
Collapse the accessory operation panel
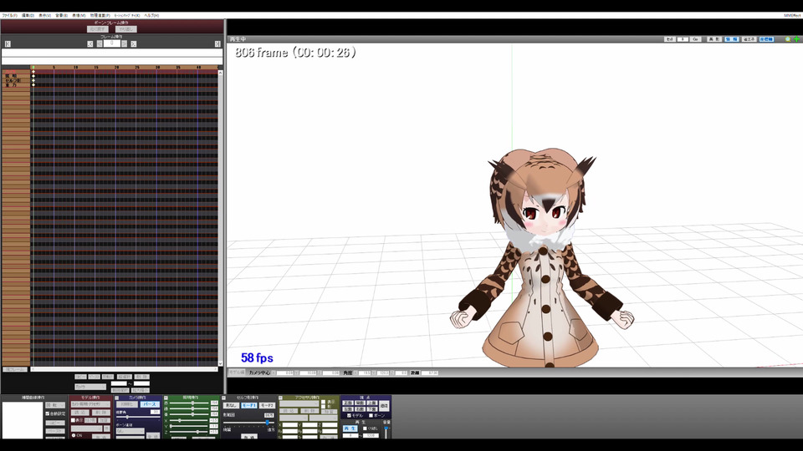tap(281, 398)
